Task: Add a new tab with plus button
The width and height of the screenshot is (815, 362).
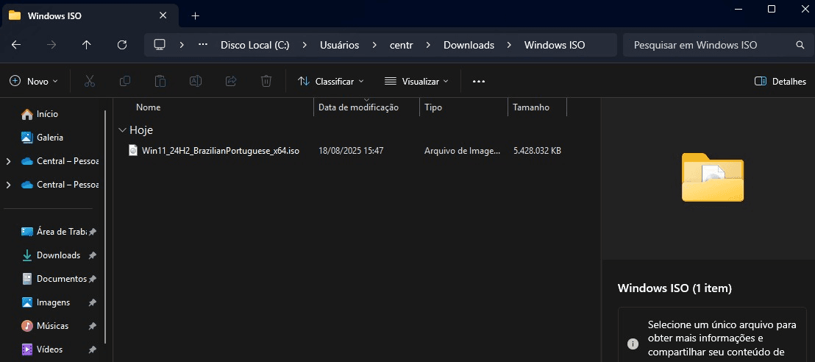Action: tap(196, 15)
